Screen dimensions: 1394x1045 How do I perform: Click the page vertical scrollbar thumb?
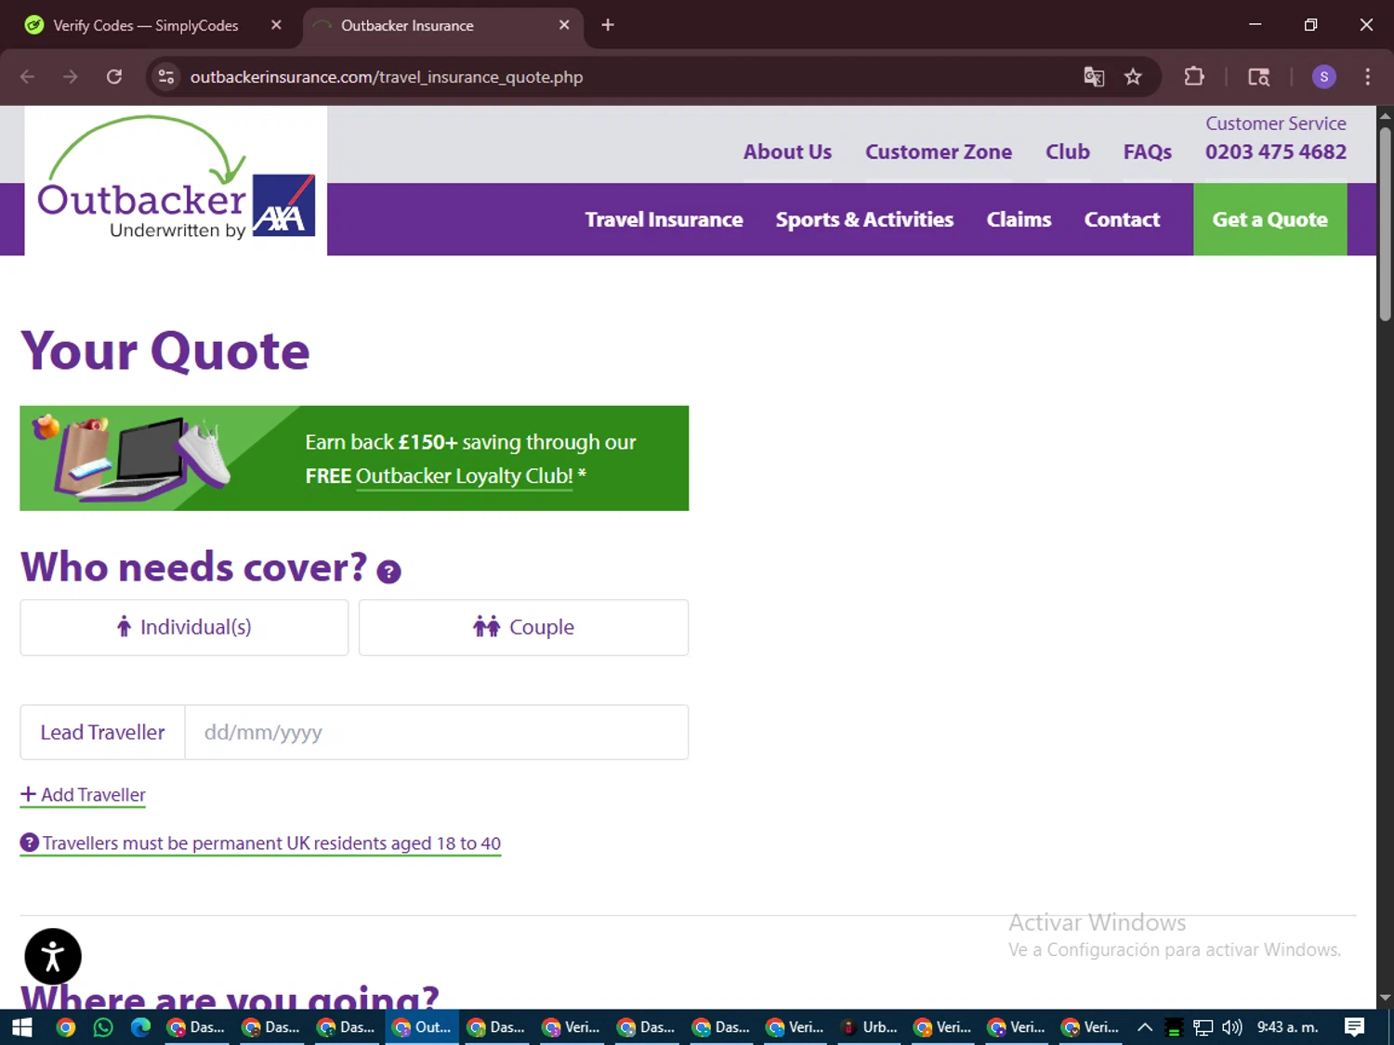tap(1385, 223)
